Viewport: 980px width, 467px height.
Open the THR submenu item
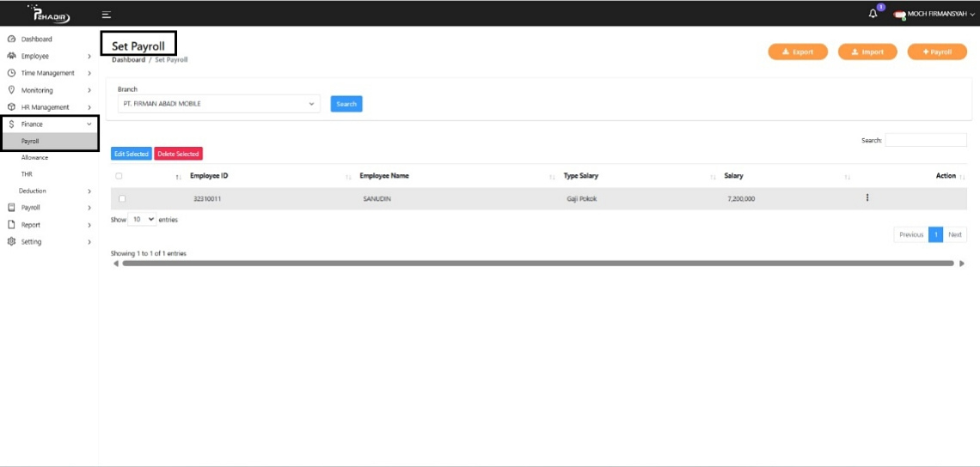[27, 174]
